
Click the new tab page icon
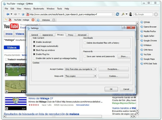[5, 20]
